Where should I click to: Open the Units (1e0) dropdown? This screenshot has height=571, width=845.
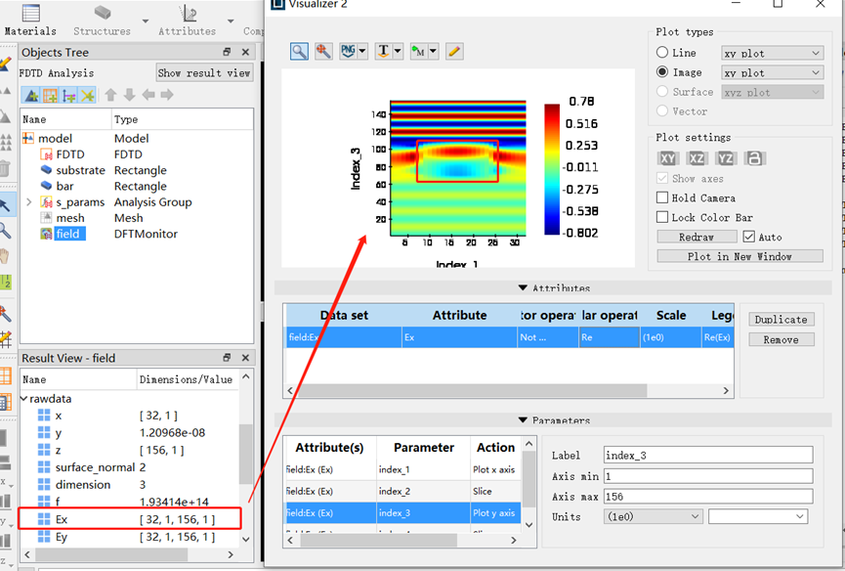click(653, 516)
